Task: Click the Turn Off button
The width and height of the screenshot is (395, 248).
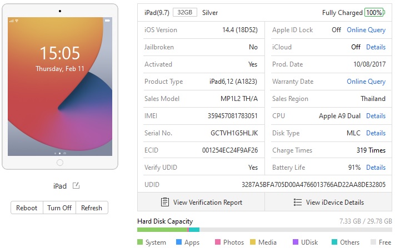Action: (59, 207)
